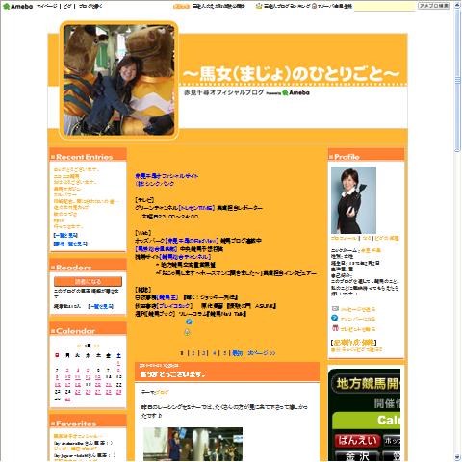Viewport: 462px width, 462px height.
Task: Click the blog title 馬女(まじょ)のひとりごと
Action: [292, 74]
